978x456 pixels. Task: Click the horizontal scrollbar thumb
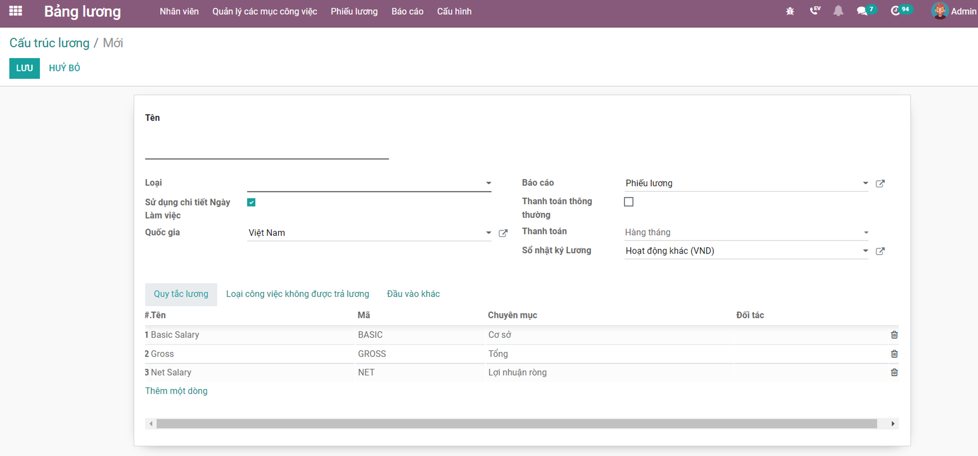(517, 424)
